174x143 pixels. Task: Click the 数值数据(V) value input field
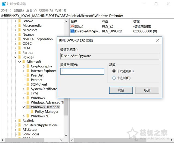click(82, 71)
